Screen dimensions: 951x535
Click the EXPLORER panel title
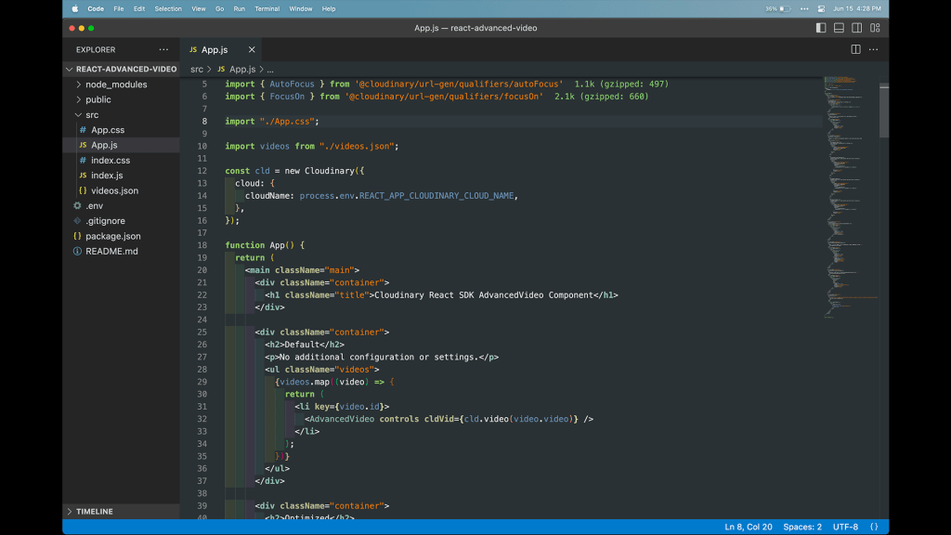(x=96, y=50)
